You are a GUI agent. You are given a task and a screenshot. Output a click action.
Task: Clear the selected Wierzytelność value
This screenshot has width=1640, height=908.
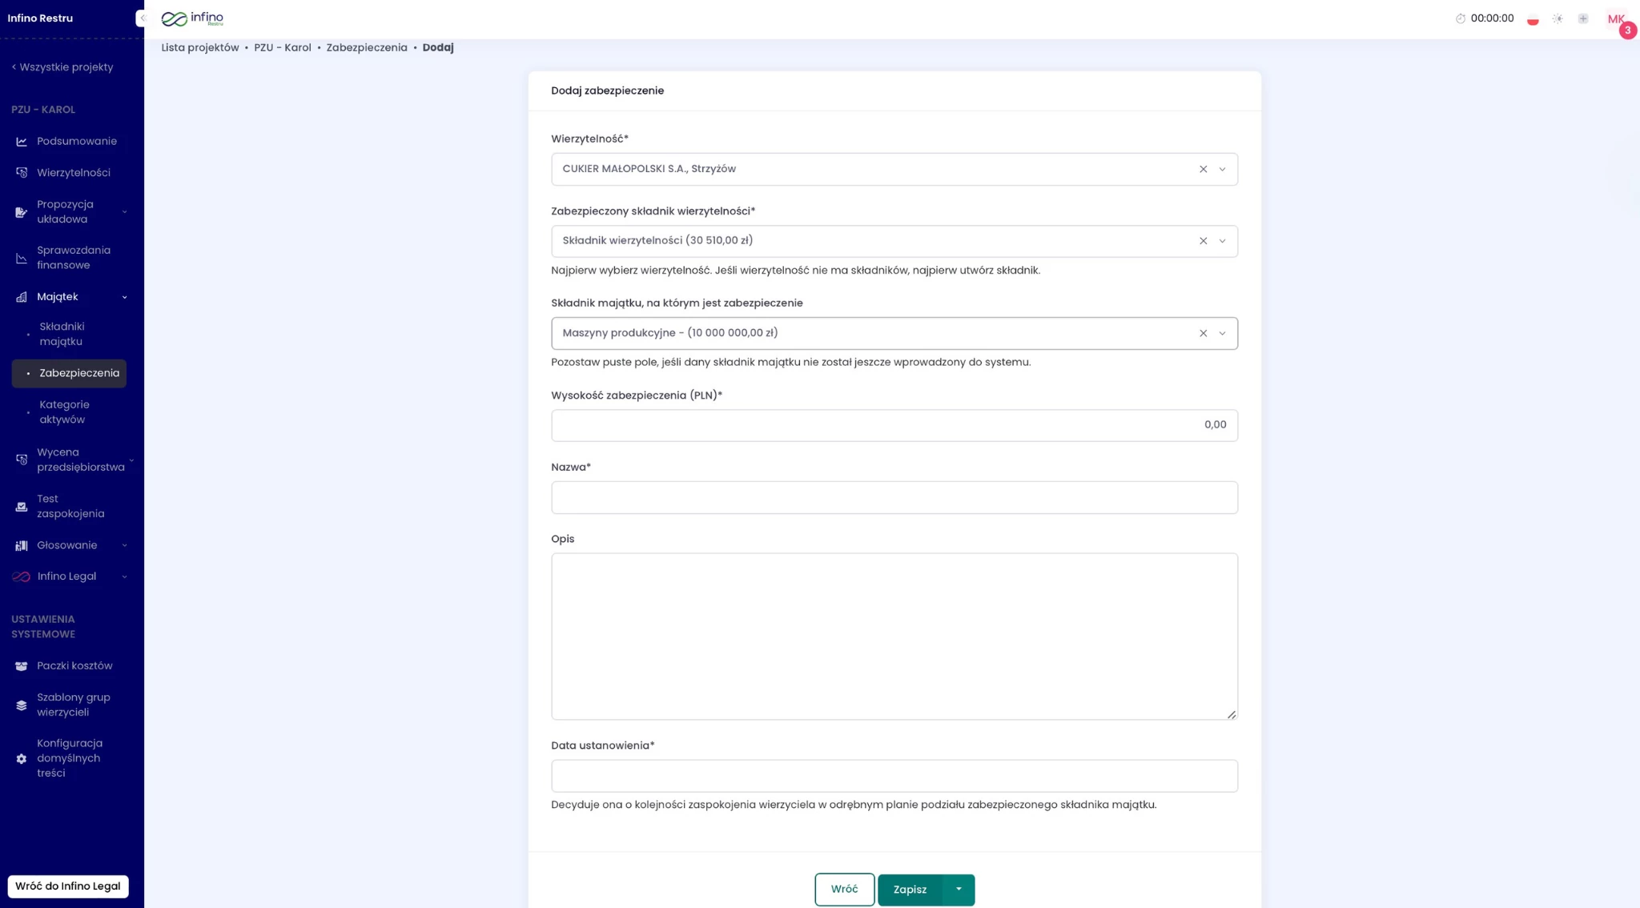pos(1203,169)
